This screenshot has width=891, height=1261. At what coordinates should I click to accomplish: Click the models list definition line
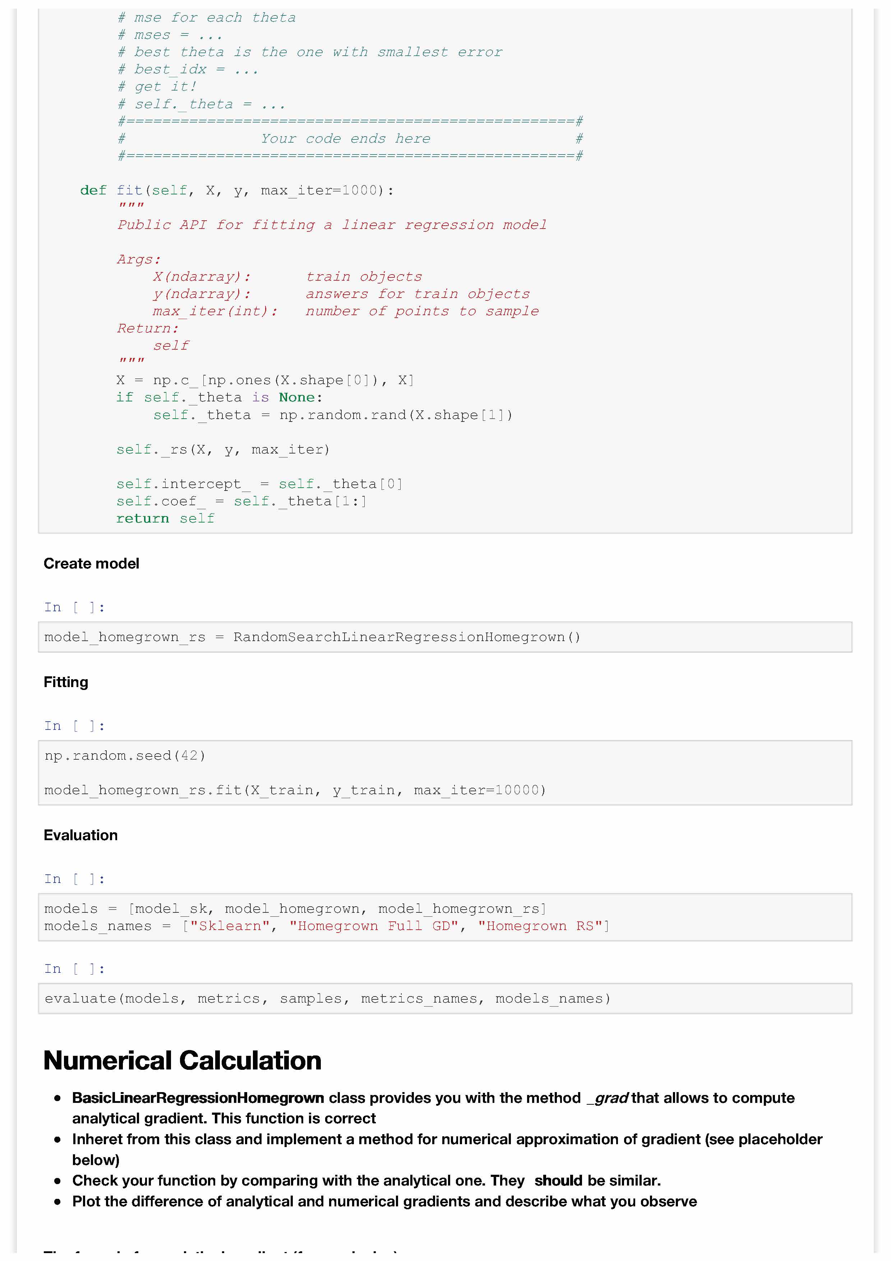(295, 908)
